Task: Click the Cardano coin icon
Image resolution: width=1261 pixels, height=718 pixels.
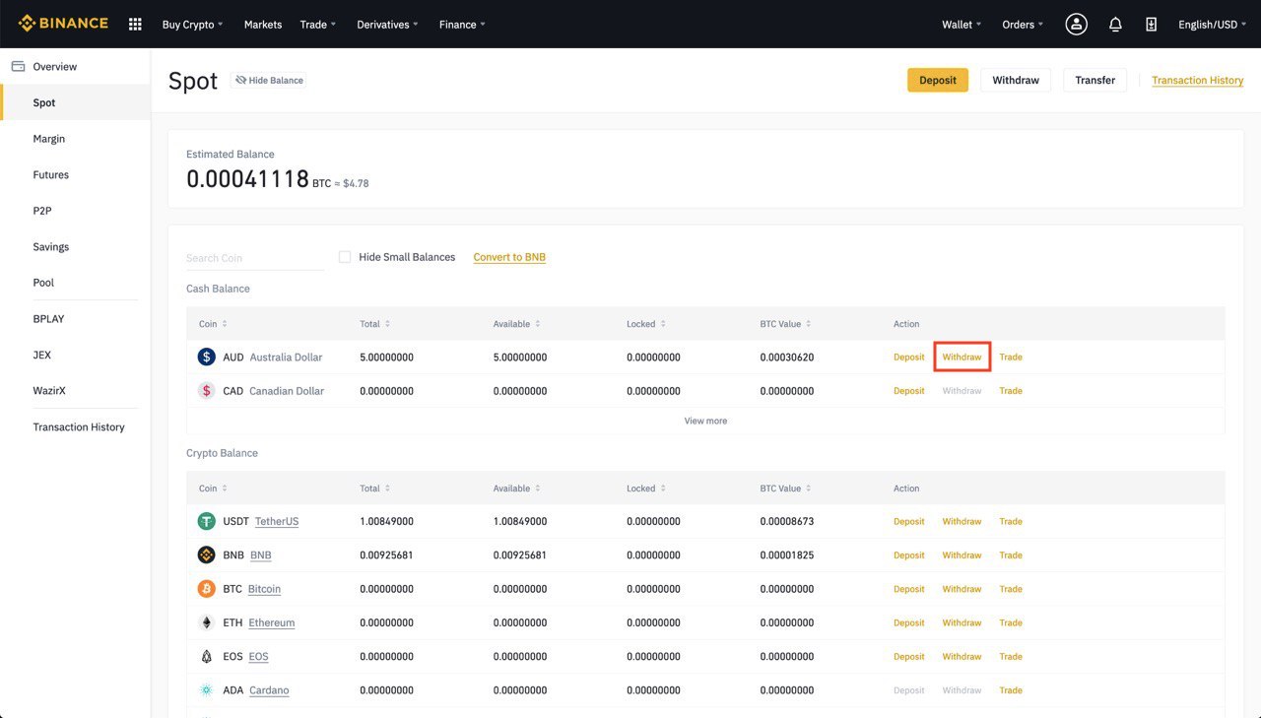Action: click(206, 690)
